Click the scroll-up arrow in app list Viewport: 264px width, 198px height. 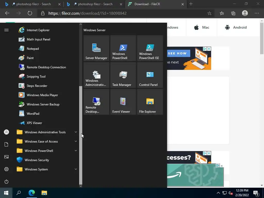(81, 24)
